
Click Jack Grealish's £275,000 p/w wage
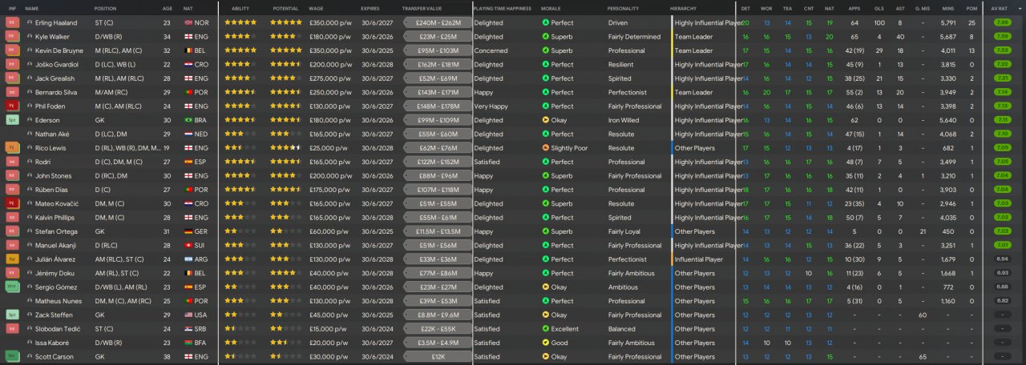329,78
